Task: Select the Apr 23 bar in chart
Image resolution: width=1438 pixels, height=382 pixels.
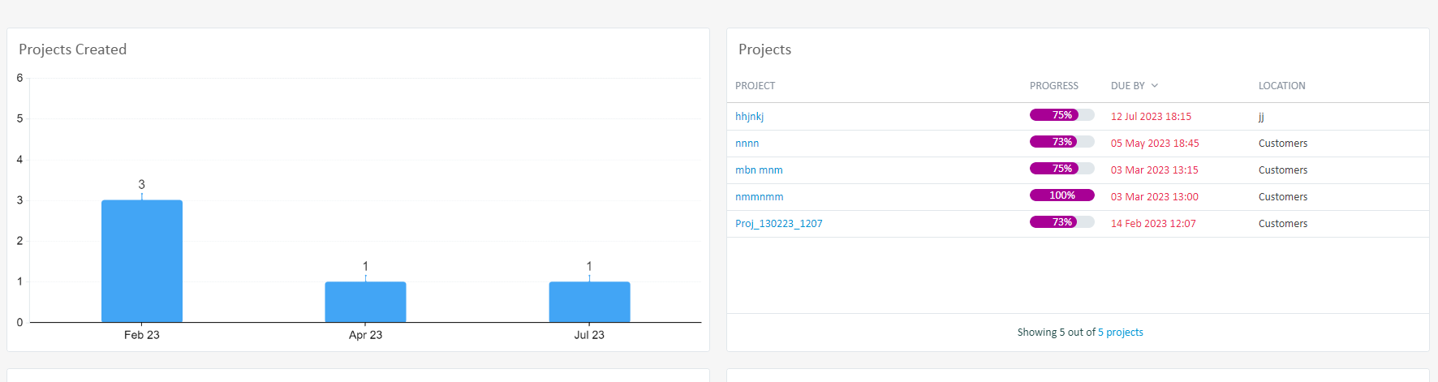Action: (365, 302)
